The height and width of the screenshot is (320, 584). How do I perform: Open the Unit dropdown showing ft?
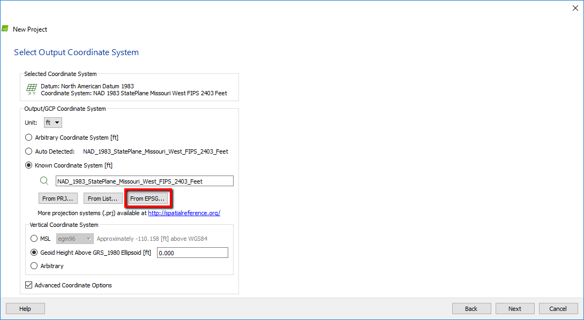[53, 123]
